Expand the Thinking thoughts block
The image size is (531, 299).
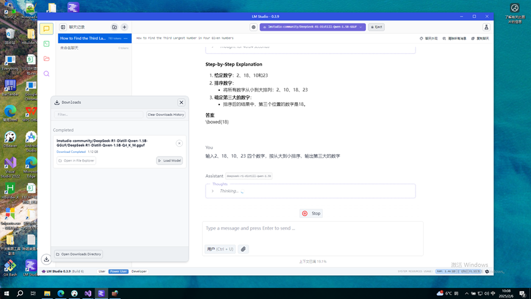click(x=212, y=191)
